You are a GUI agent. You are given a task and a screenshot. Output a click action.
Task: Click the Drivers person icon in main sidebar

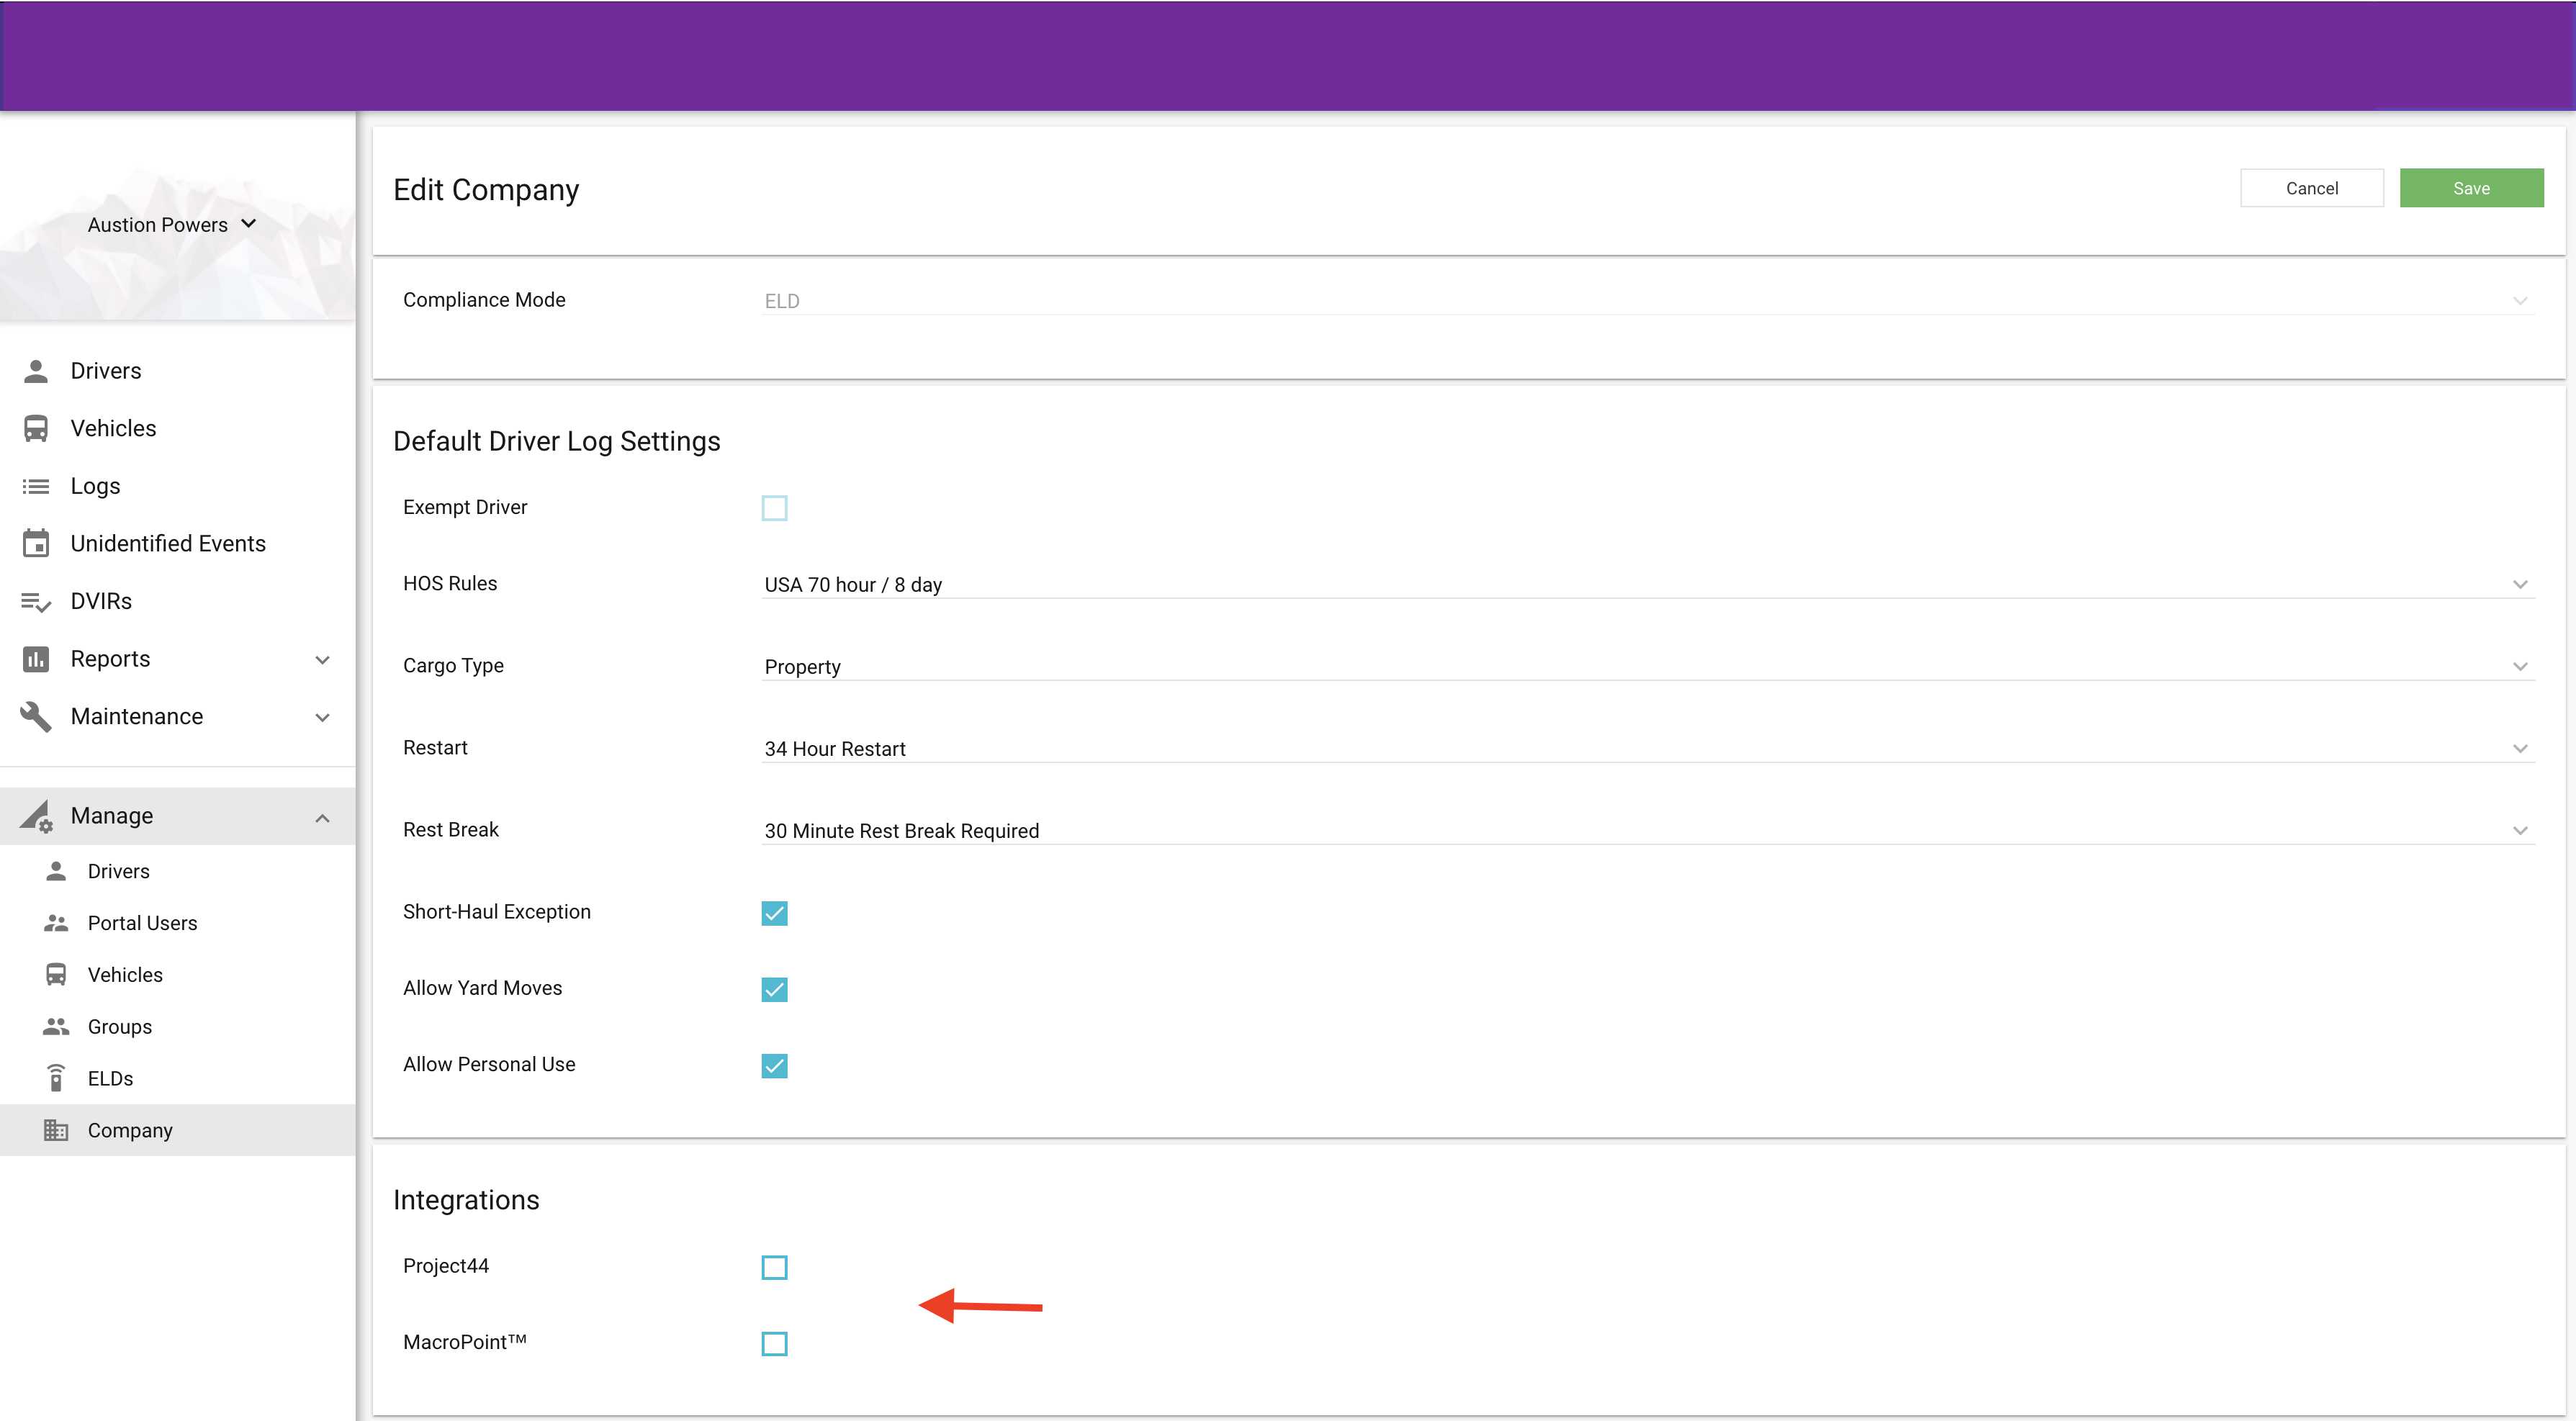36,371
